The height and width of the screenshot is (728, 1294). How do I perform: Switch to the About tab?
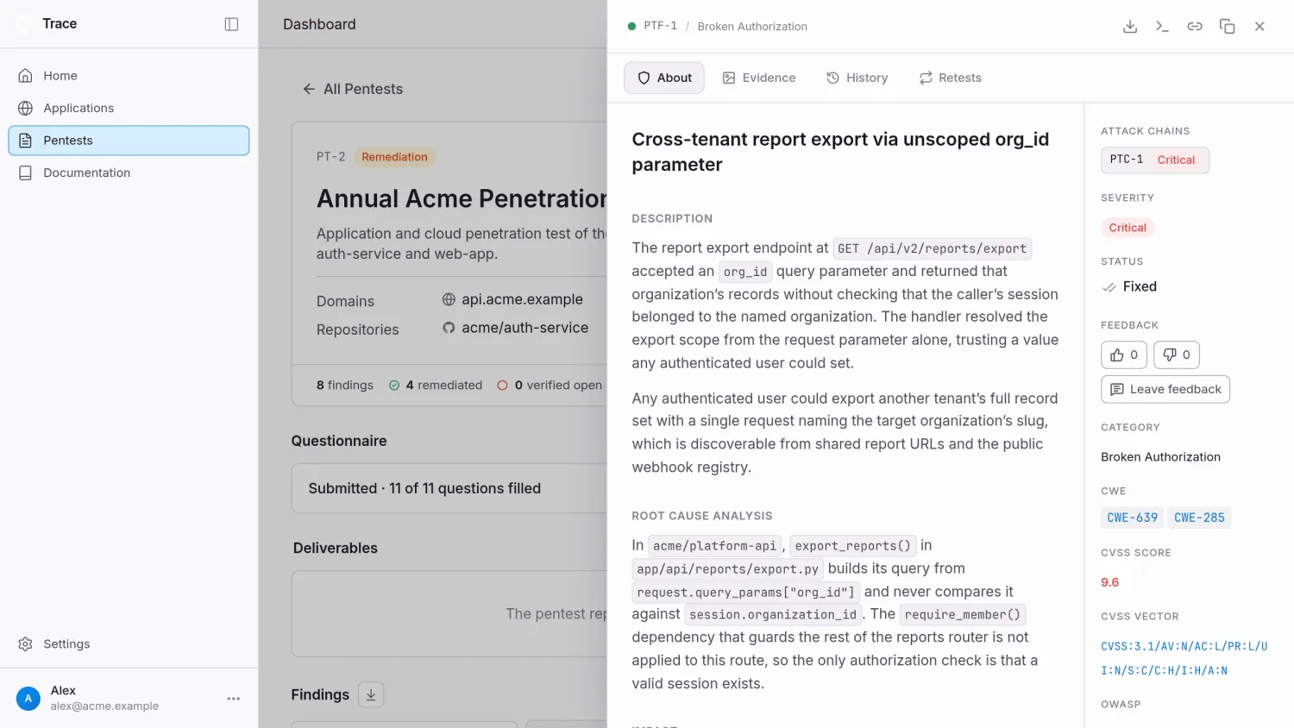tap(664, 78)
